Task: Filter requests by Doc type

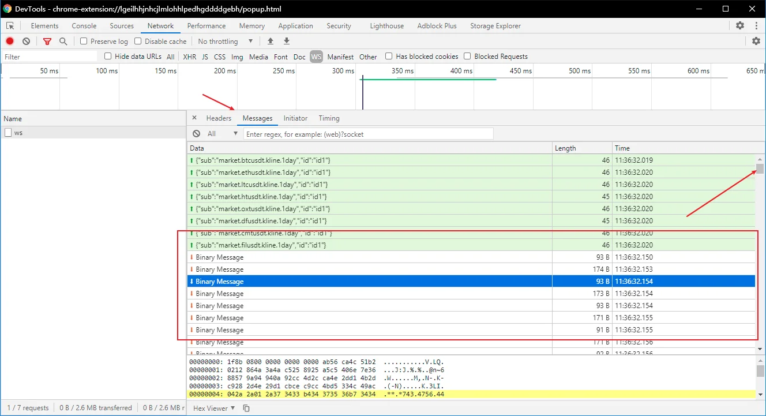Action: [299, 57]
